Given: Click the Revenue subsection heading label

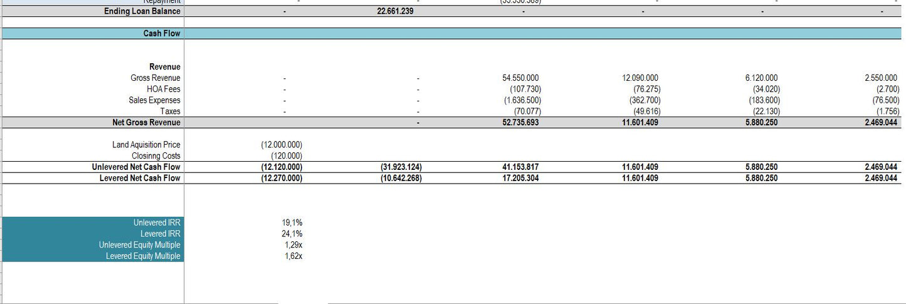Looking at the screenshot, I should click(164, 67).
